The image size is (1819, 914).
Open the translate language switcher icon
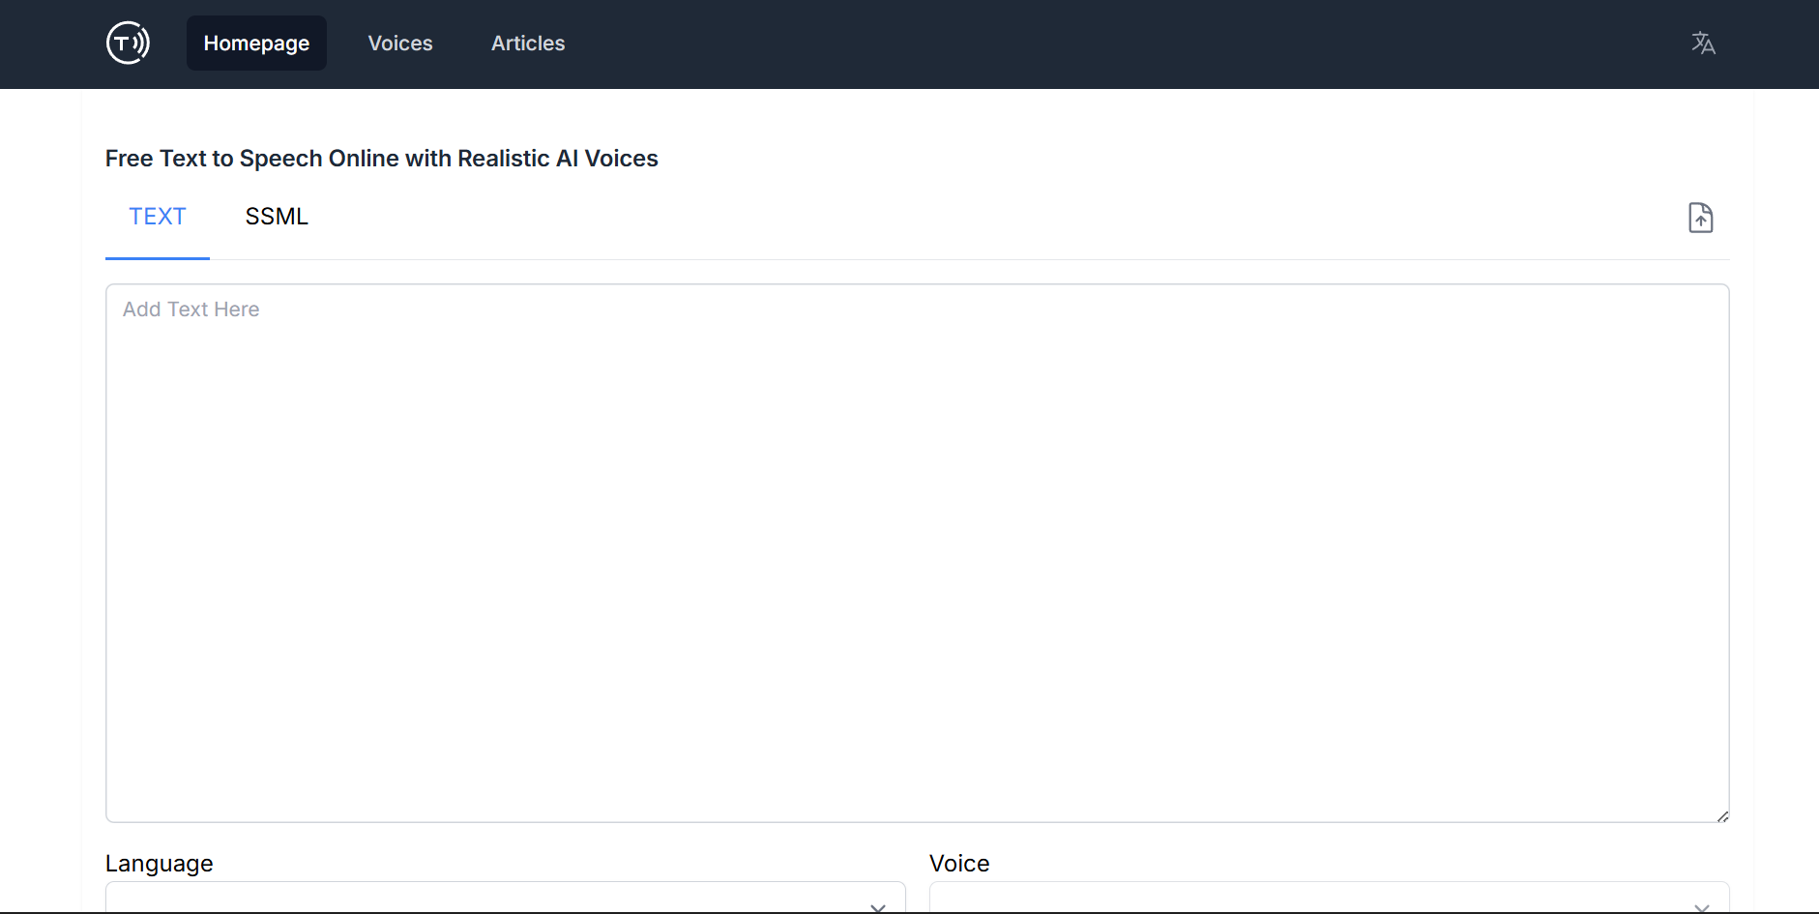[1703, 44]
